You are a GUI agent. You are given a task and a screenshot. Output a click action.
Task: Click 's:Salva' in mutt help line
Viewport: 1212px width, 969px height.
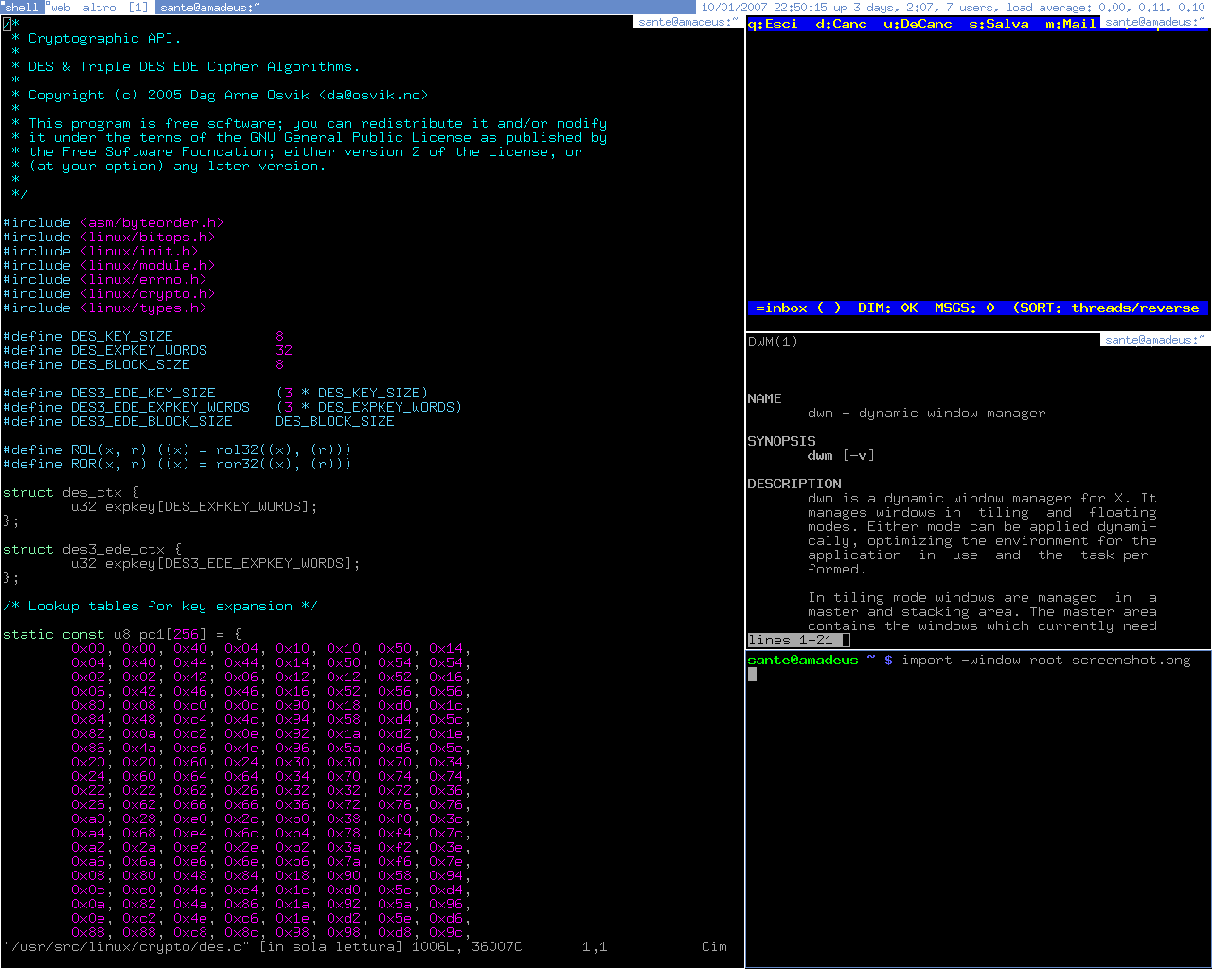pos(998,24)
